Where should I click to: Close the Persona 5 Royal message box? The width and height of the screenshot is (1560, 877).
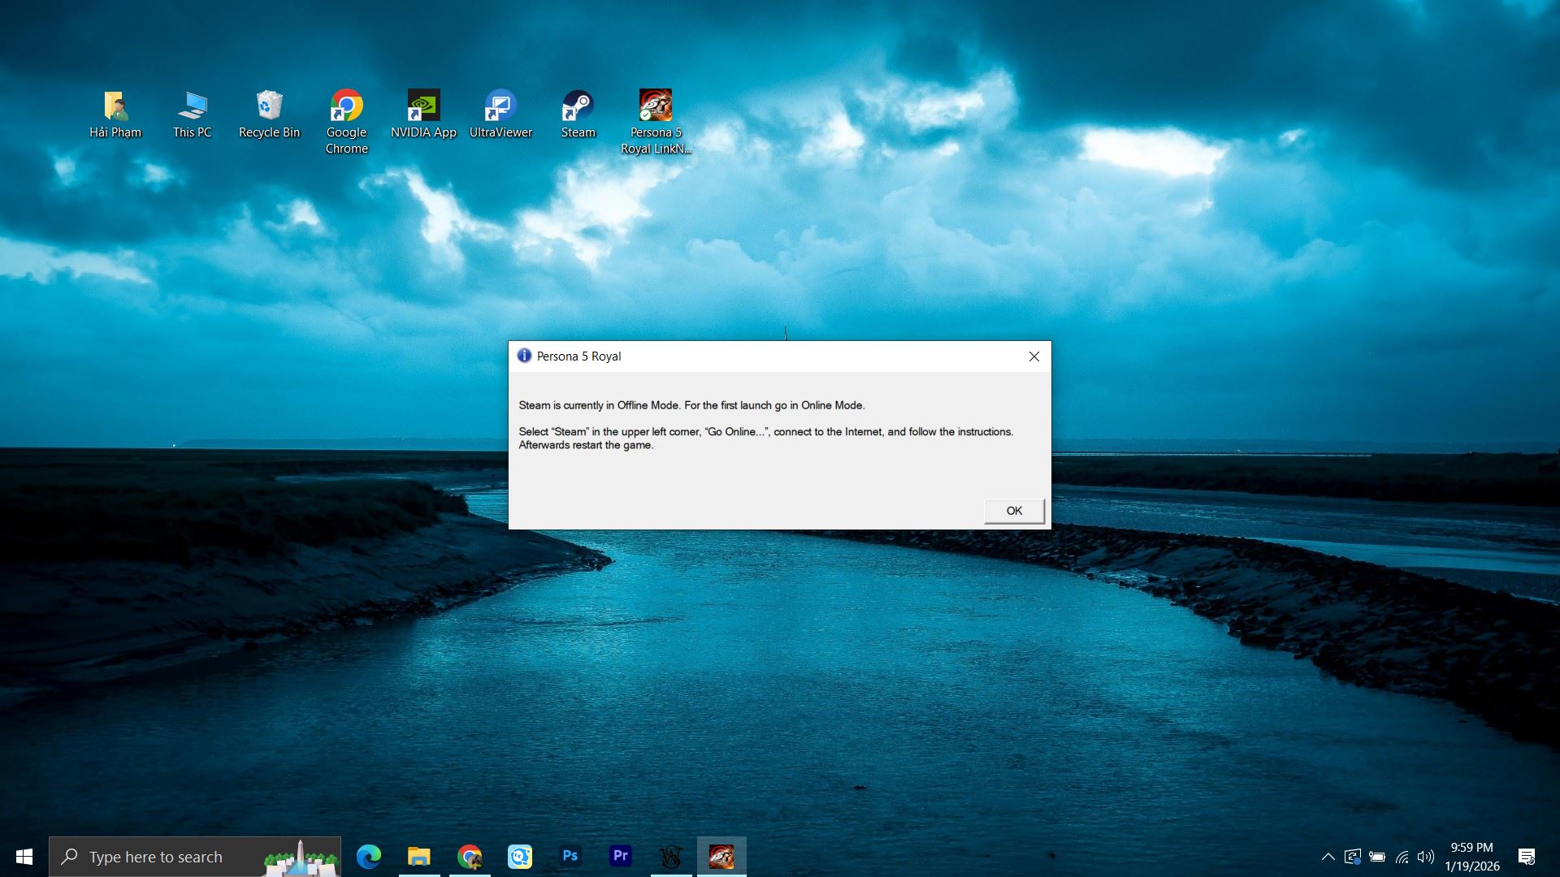(x=1033, y=356)
